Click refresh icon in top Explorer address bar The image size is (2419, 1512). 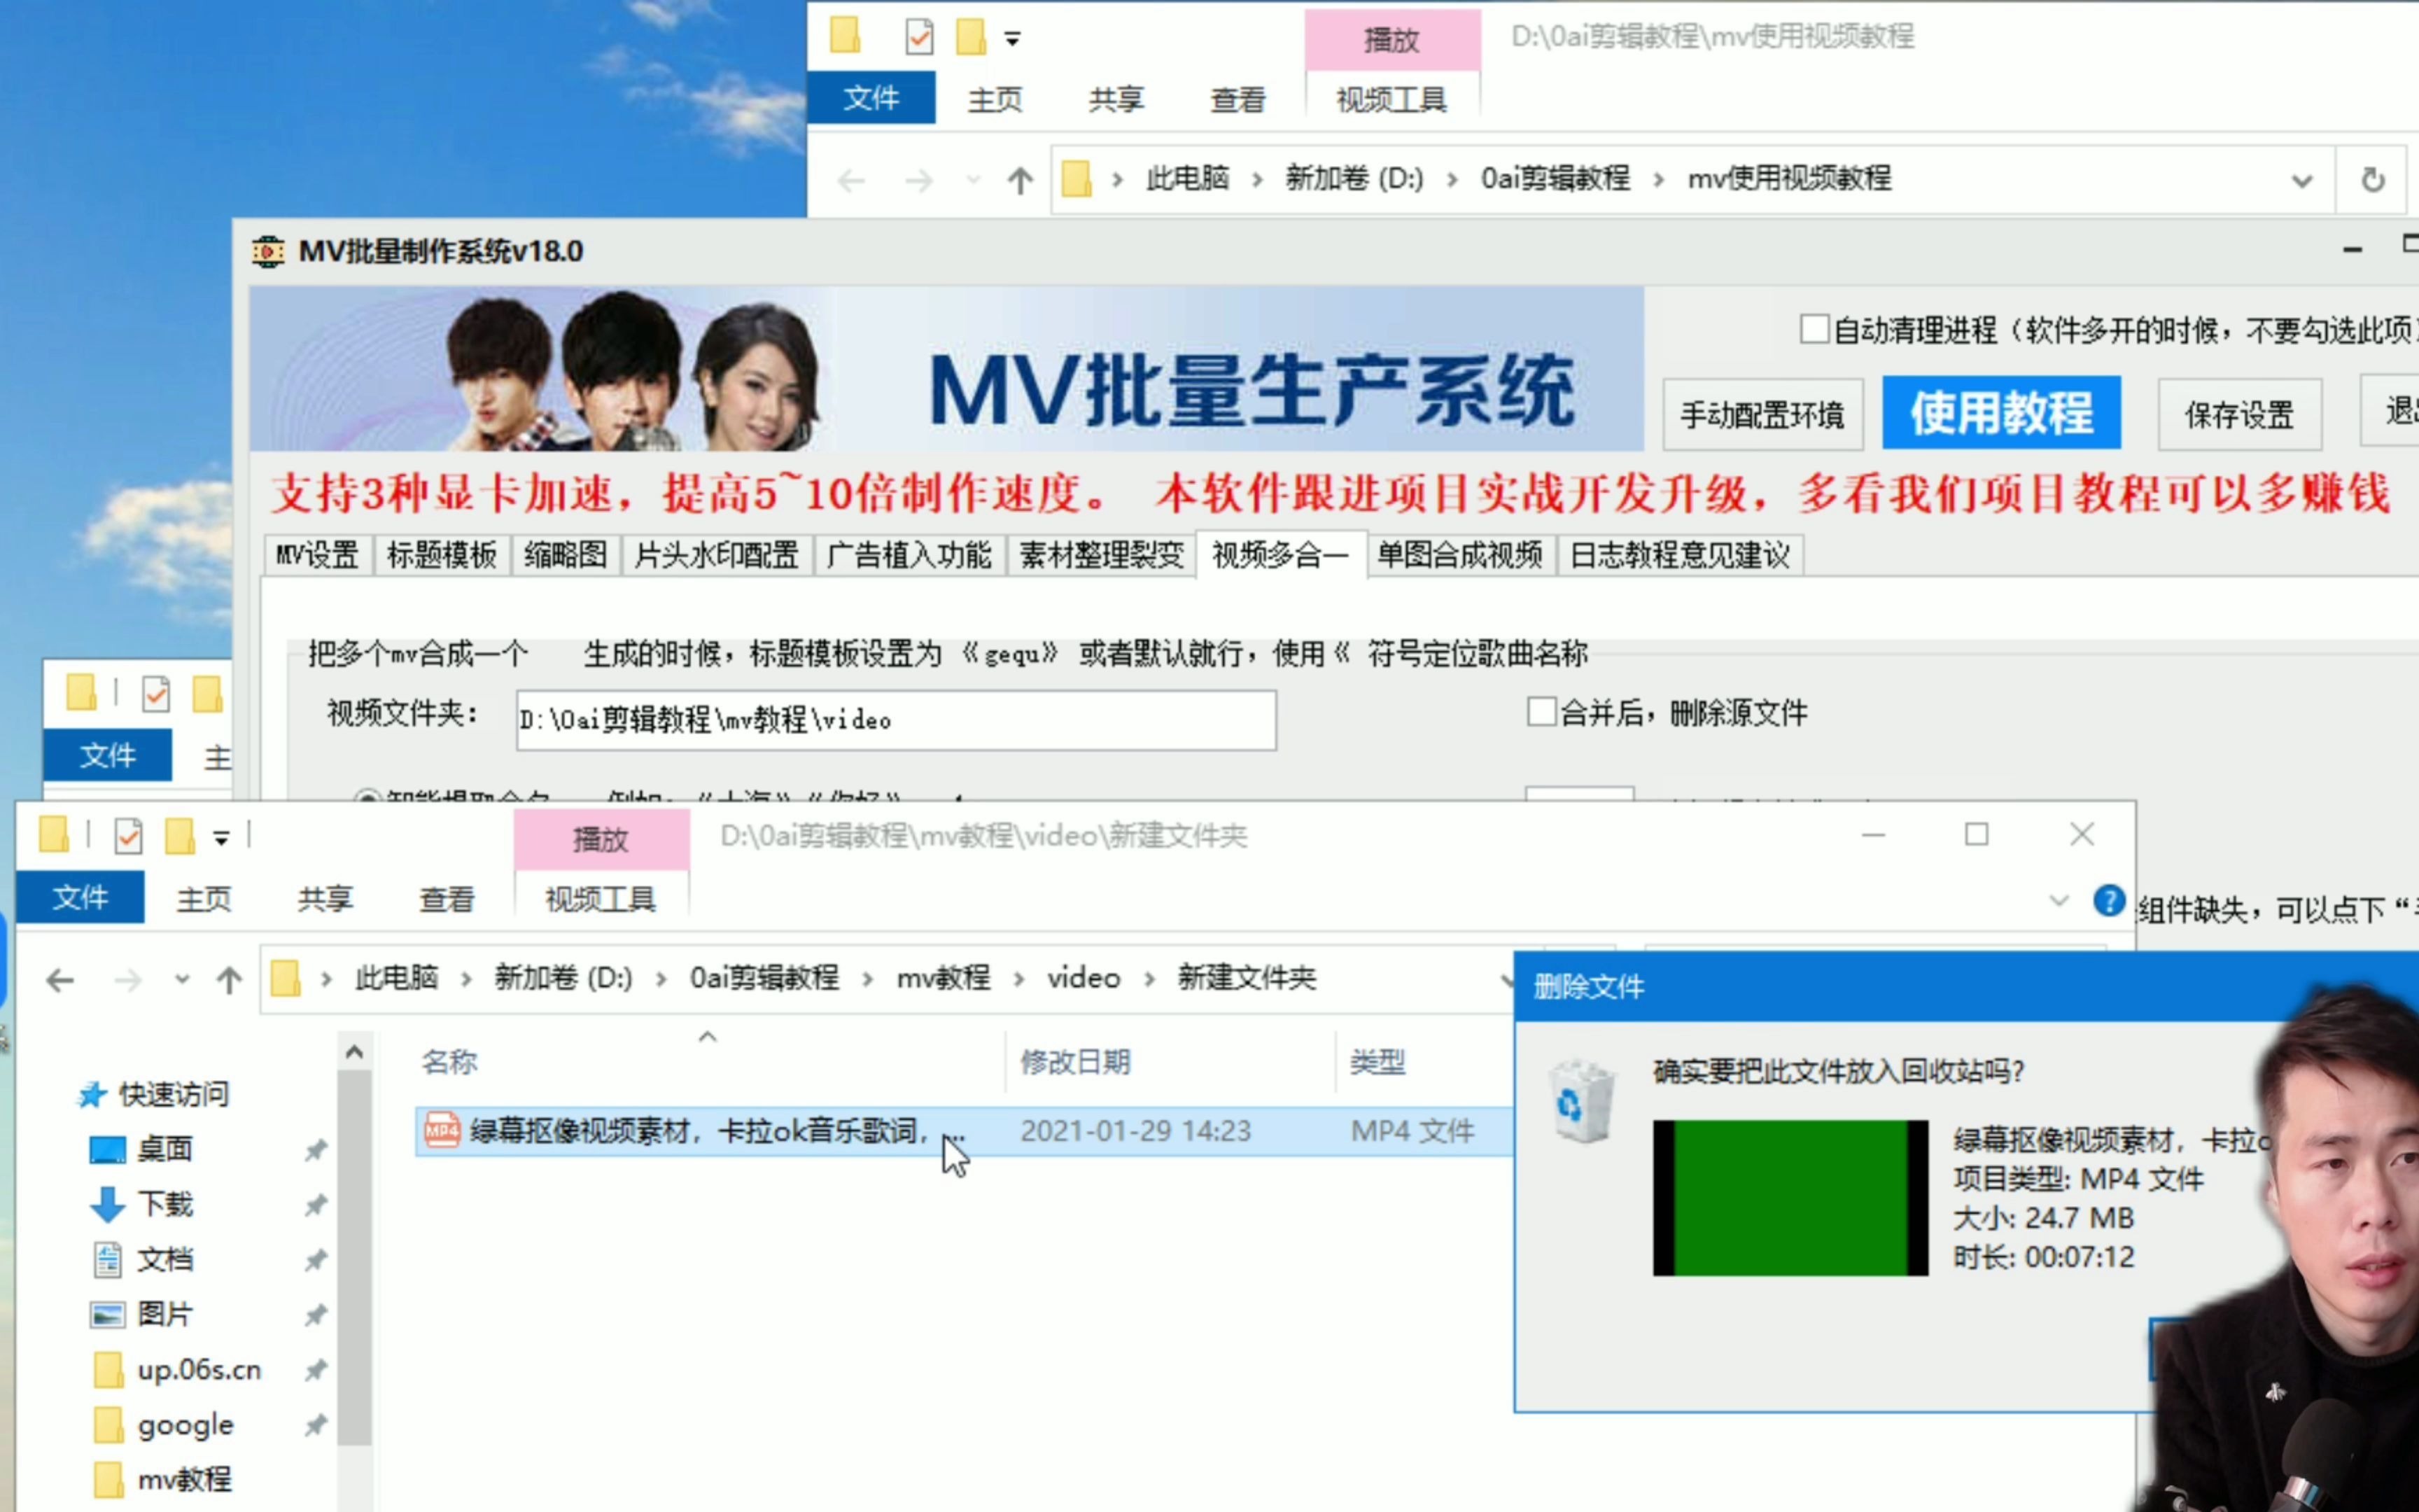(2373, 181)
